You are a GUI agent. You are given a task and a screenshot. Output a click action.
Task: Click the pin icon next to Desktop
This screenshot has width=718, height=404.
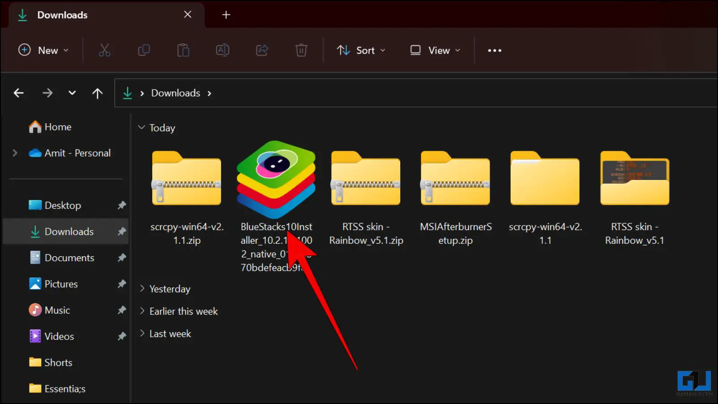(122, 205)
